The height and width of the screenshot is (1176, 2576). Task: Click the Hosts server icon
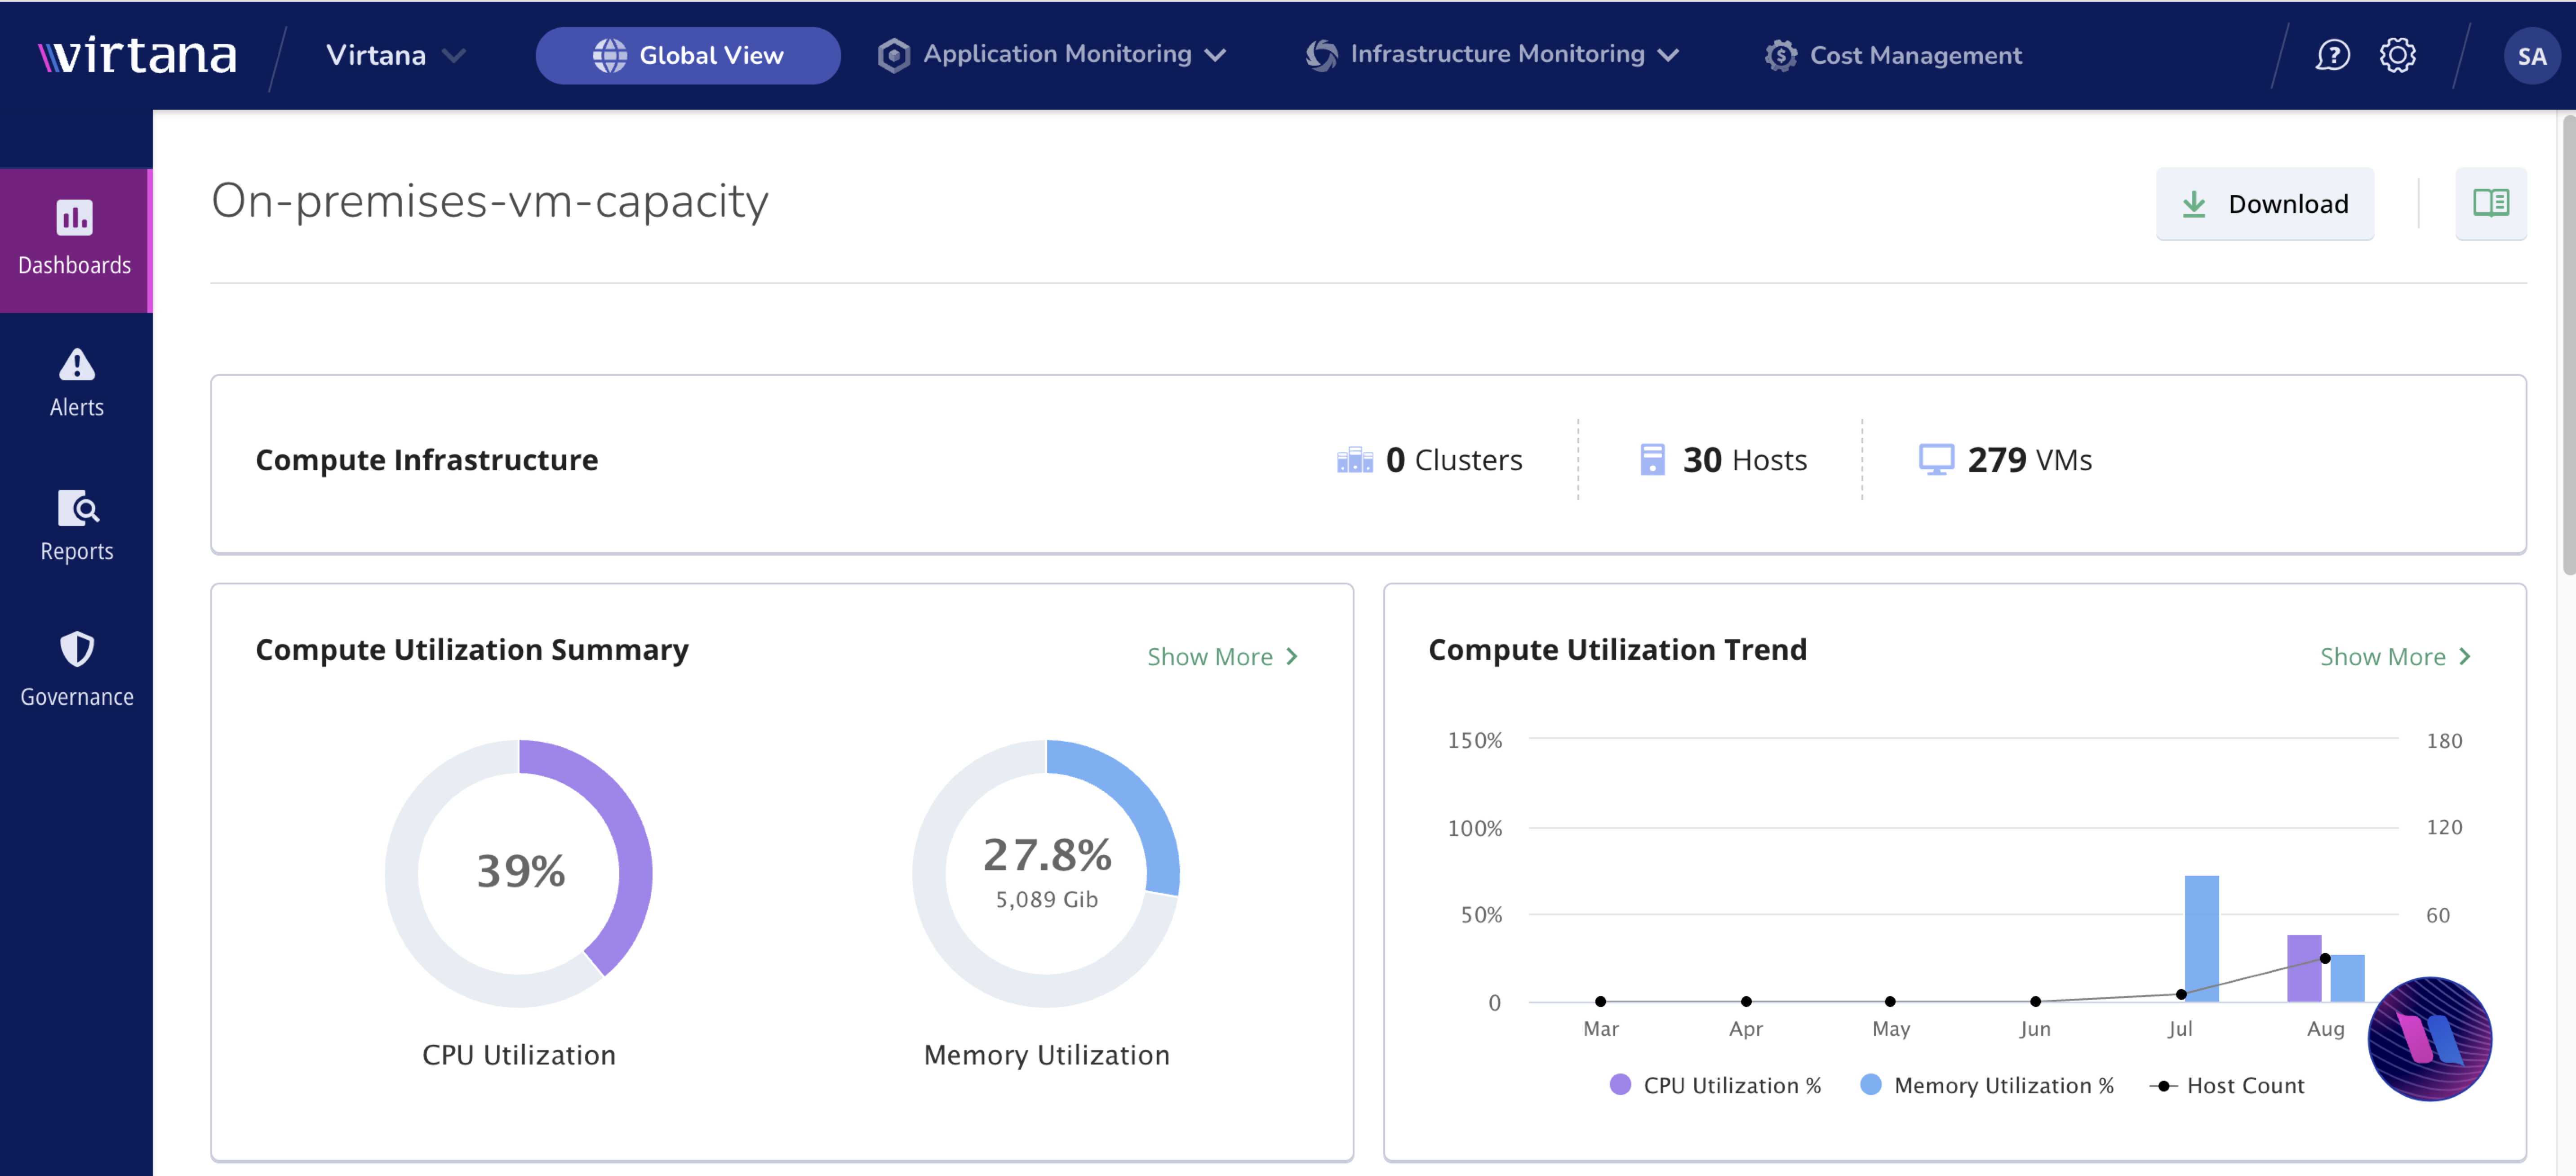point(1652,459)
